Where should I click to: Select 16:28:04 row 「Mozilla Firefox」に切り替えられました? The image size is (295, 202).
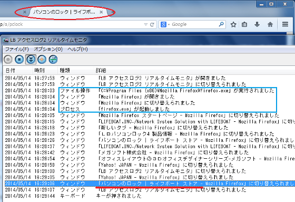tap(150, 103)
